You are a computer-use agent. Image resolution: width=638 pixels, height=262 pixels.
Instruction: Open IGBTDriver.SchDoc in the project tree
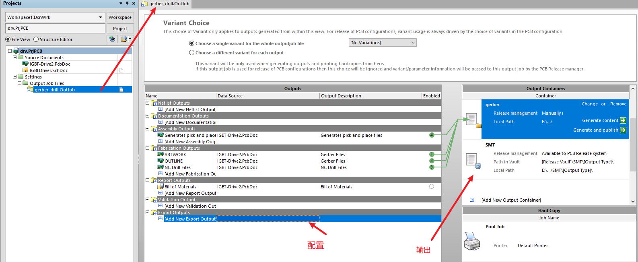click(48, 70)
